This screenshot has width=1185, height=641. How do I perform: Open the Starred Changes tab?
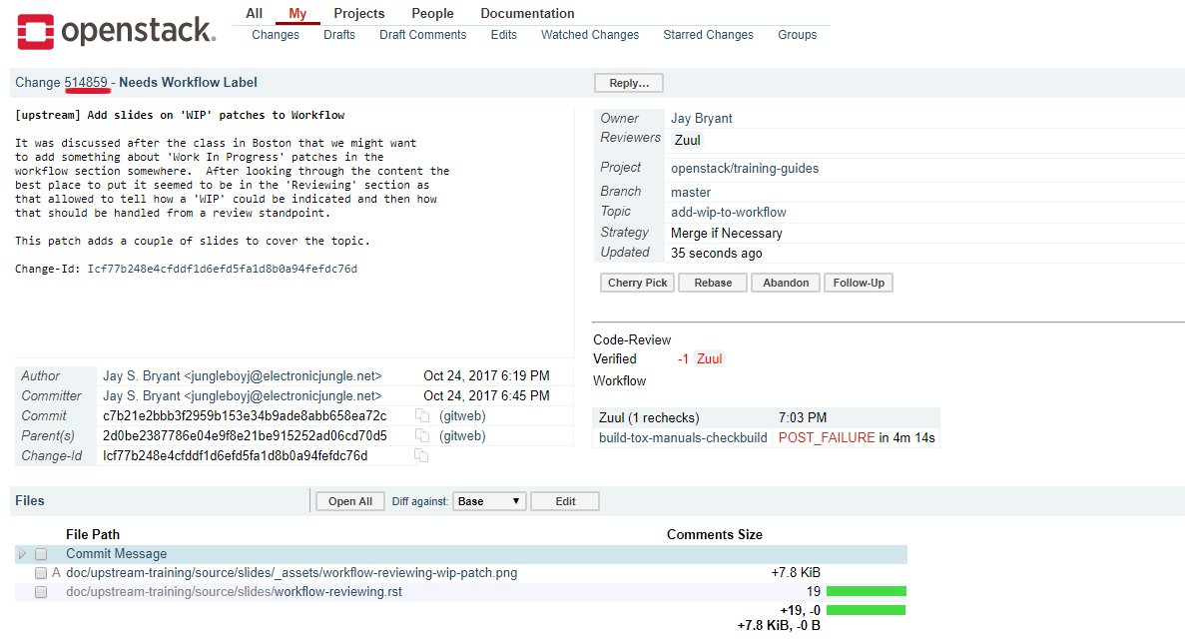pyautogui.click(x=708, y=35)
